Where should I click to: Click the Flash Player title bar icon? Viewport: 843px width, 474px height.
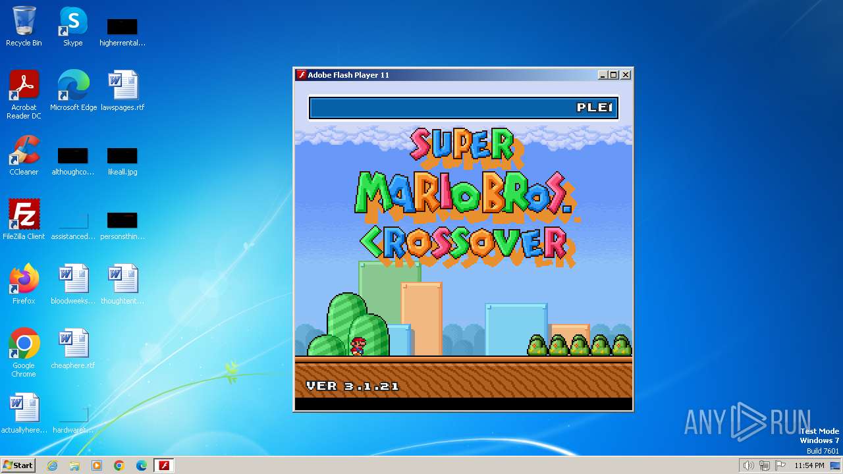point(301,75)
